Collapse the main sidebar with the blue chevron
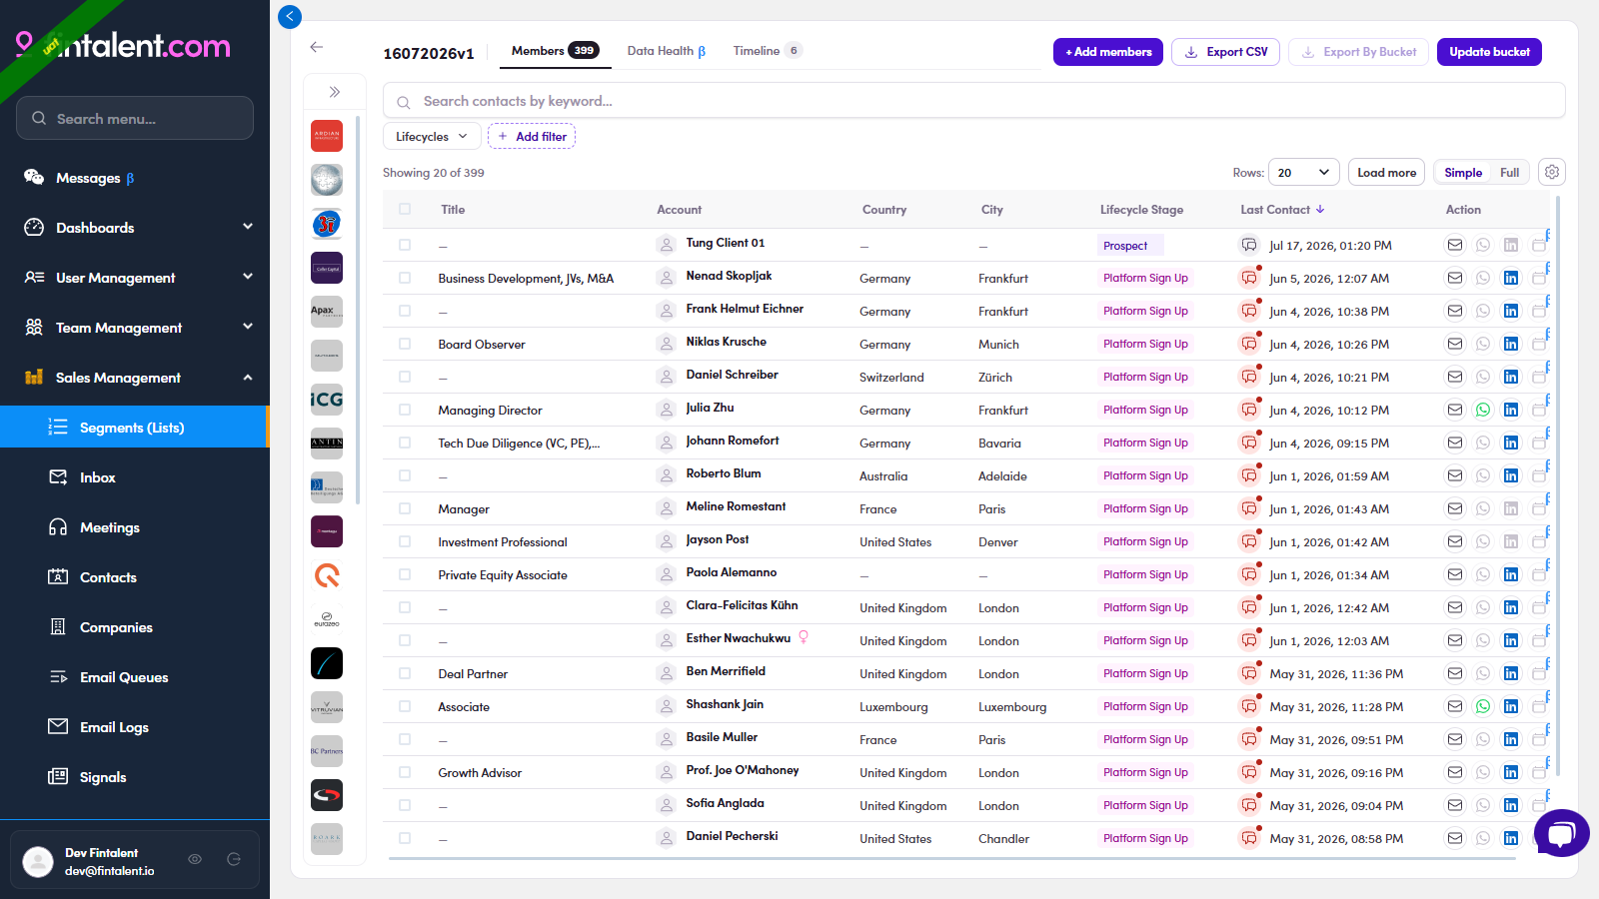The width and height of the screenshot is (1599, 899). click(290, 16)
